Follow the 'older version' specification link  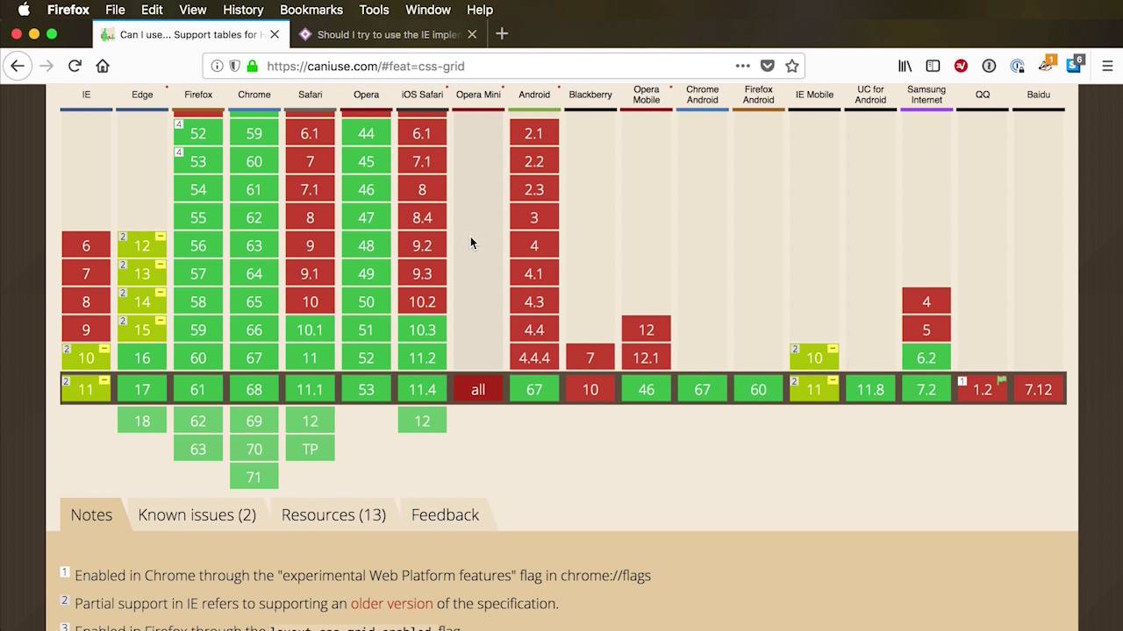pyautogui.click(x=391, y=604)
